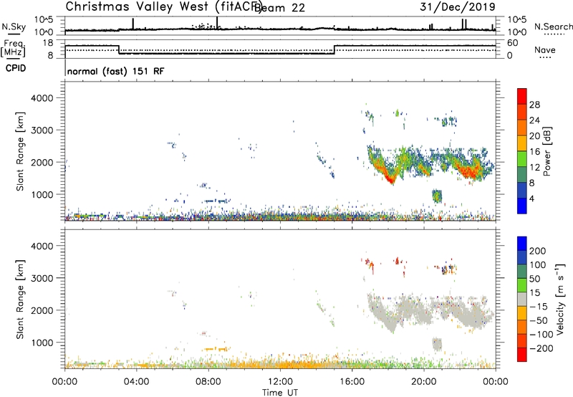Click the isolated echo patch near 1000 km in power plot

[437, 196]
